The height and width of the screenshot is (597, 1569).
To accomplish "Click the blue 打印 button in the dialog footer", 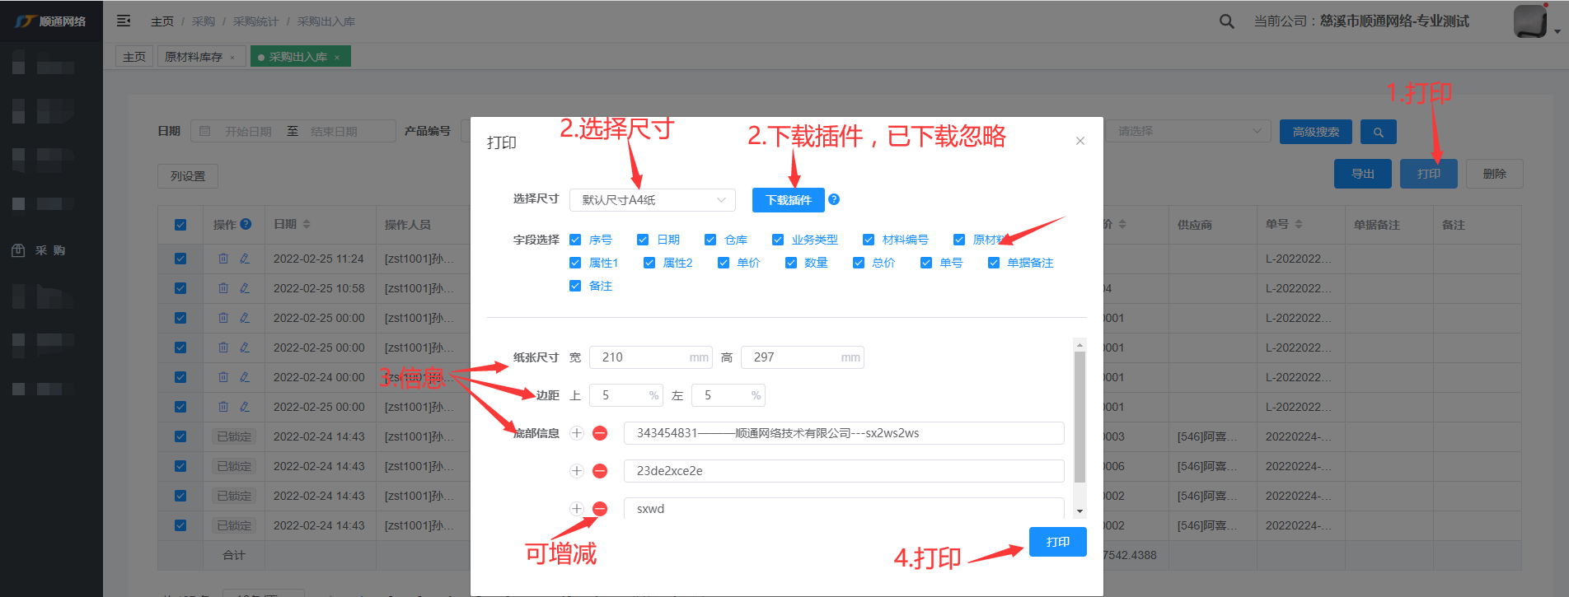I will click(x=1057, y=542).
